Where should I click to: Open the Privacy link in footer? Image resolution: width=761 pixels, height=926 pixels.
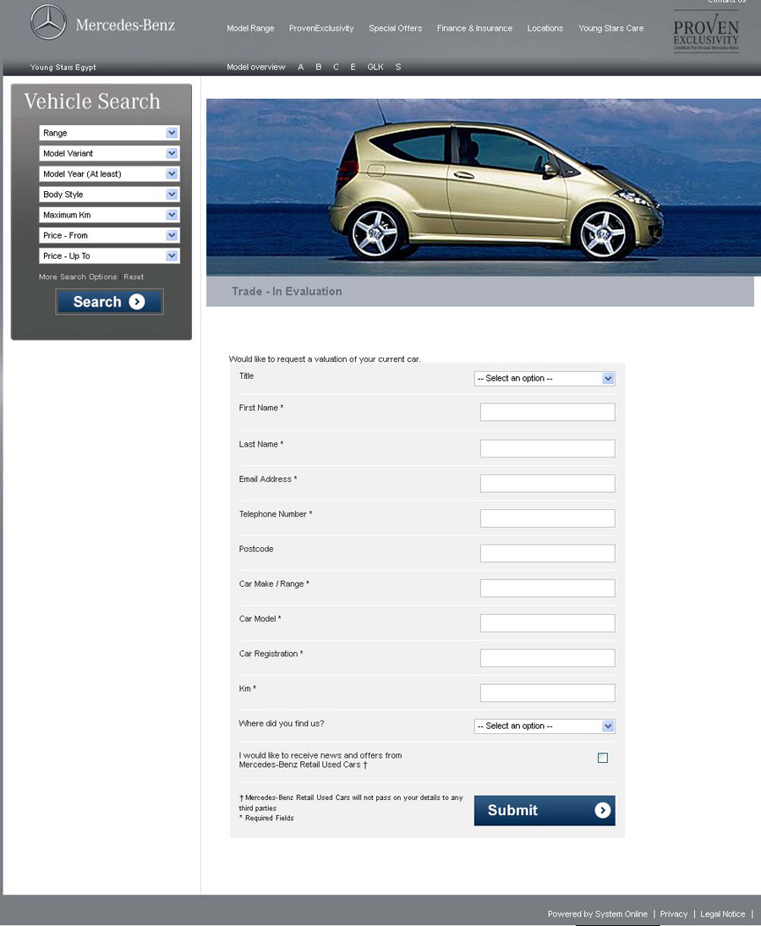674,914
